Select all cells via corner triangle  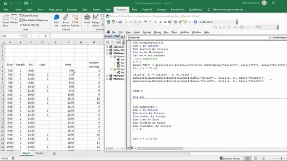coord(3,42)
